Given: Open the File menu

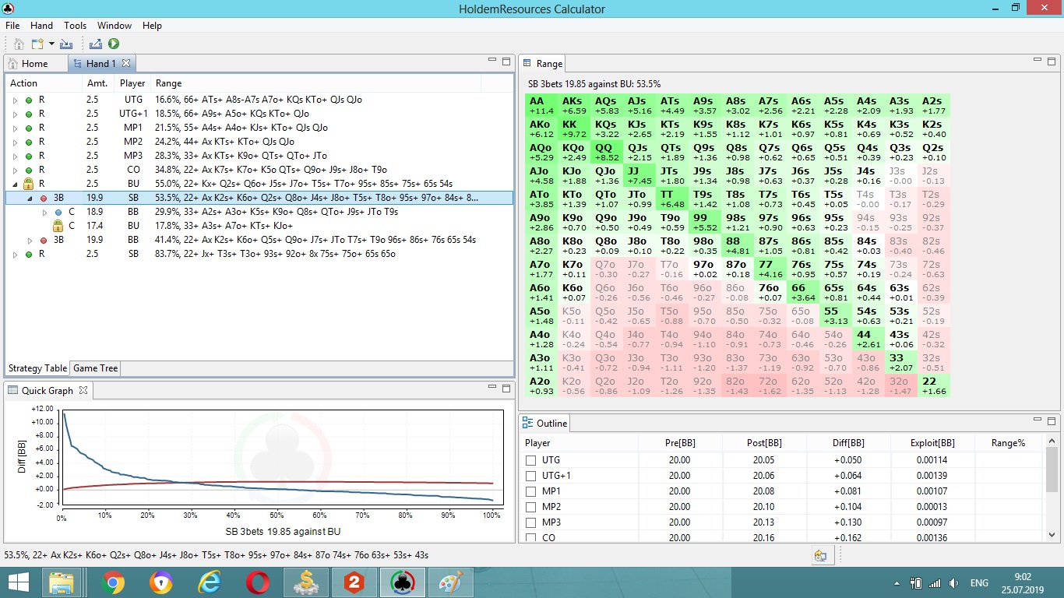Looking at the screenshot, I should pyautogui.click(x=13, y=26).
